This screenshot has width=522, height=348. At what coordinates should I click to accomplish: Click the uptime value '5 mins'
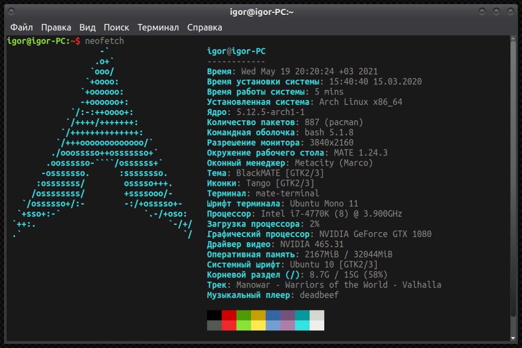pos(329,92)
